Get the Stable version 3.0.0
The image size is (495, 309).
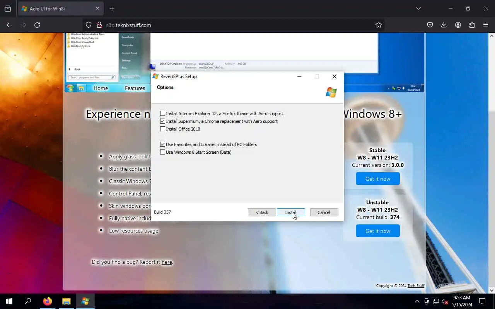point(378,179)
